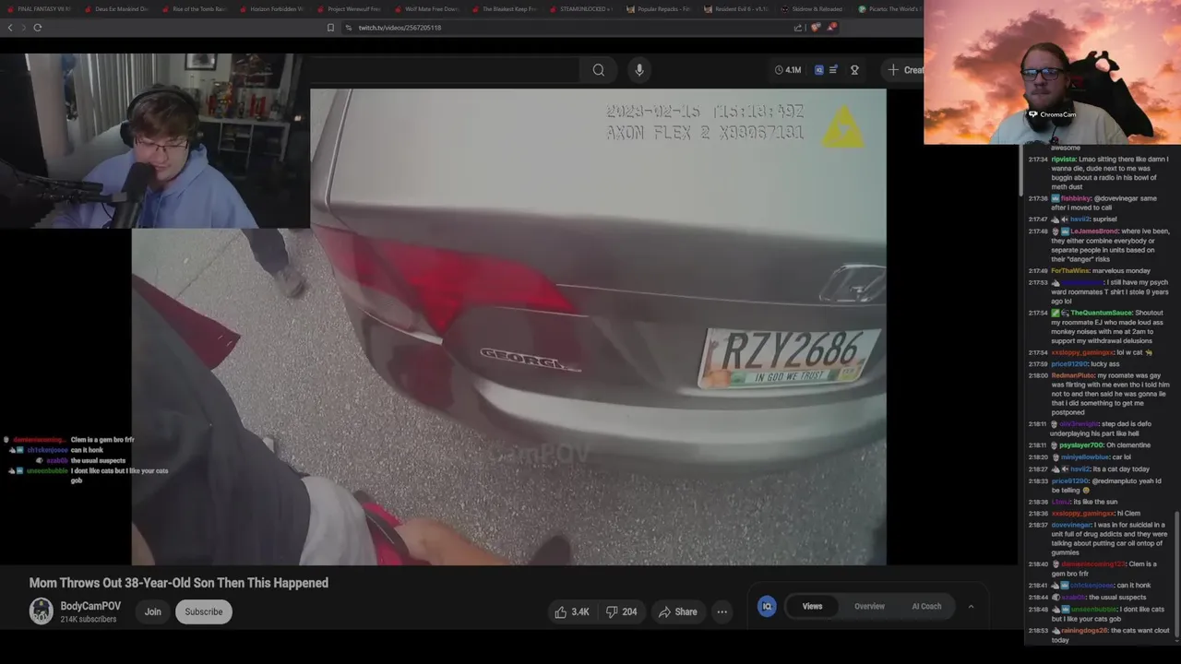
Task: Click the video title text
Action: coord(179,583)
